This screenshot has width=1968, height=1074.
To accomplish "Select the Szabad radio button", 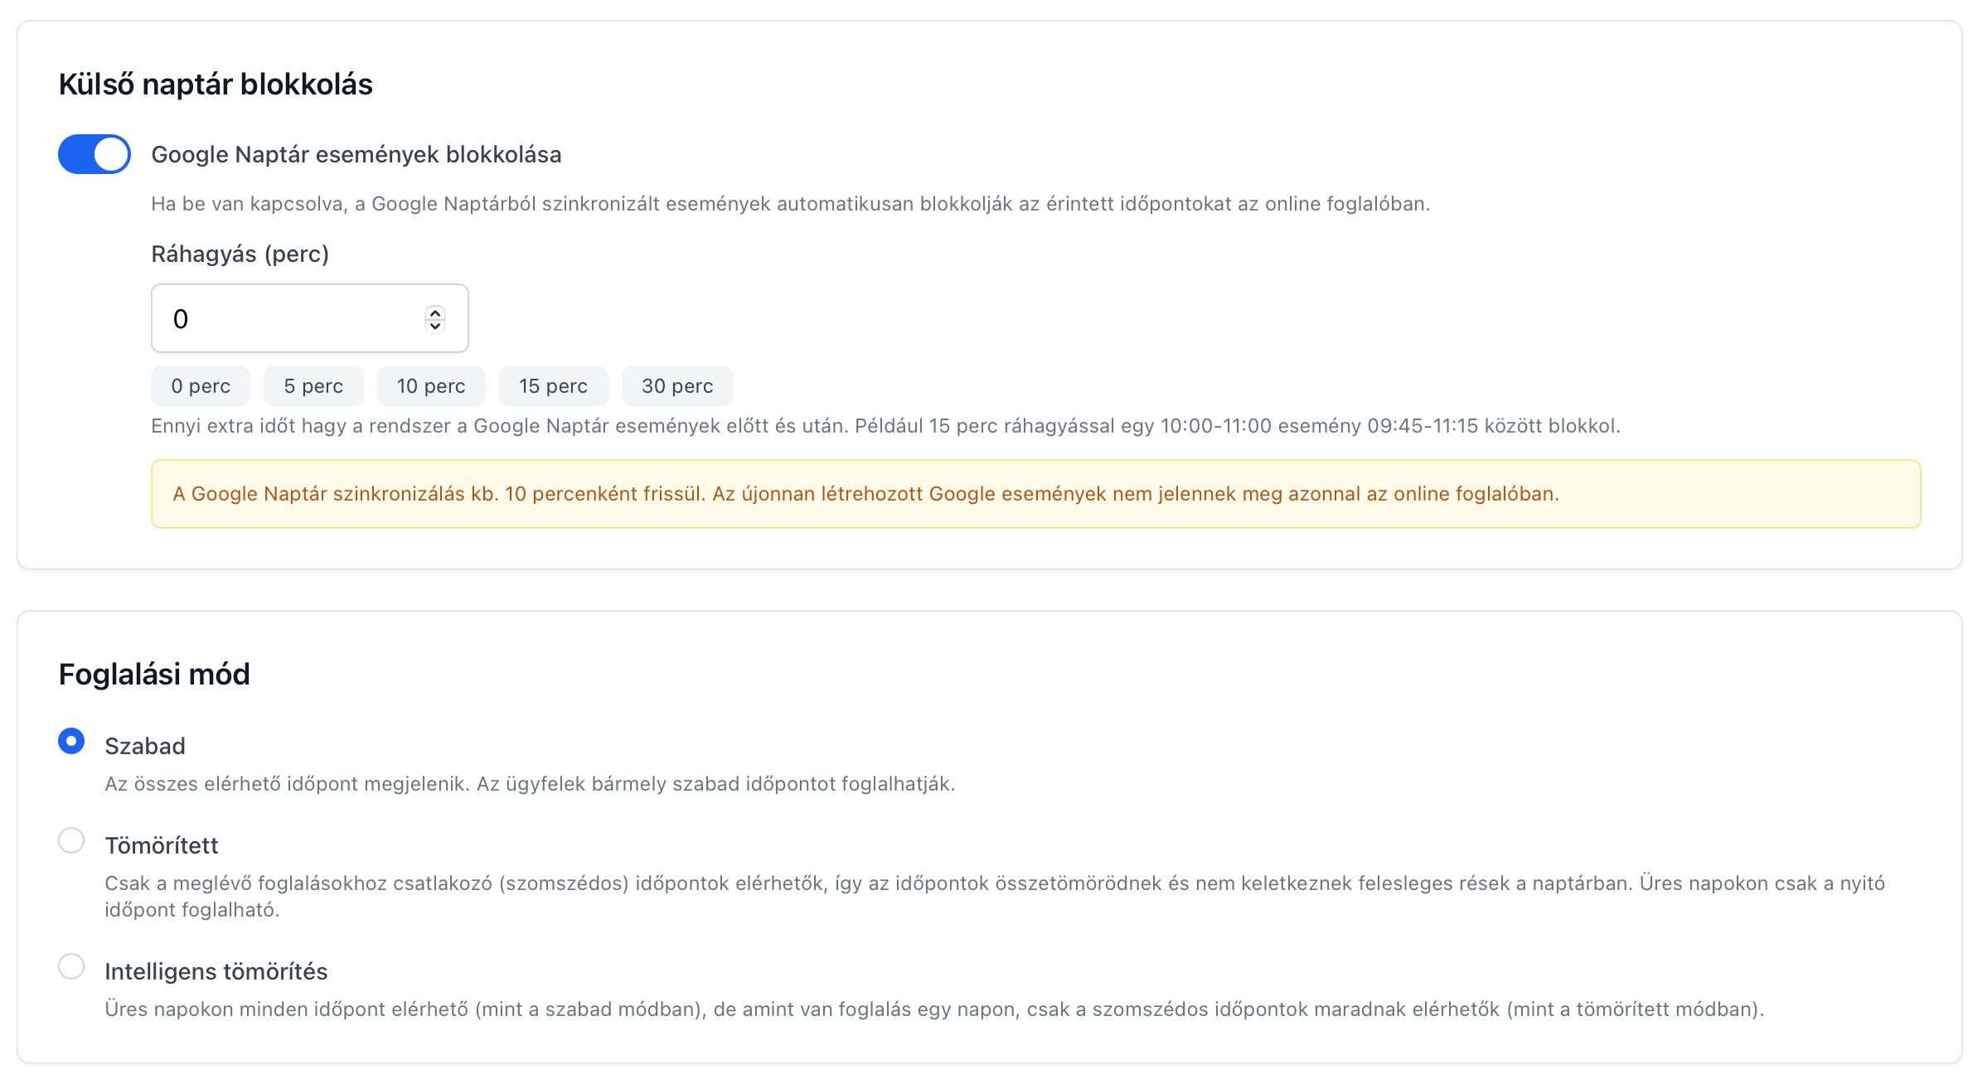I will 71,741.
